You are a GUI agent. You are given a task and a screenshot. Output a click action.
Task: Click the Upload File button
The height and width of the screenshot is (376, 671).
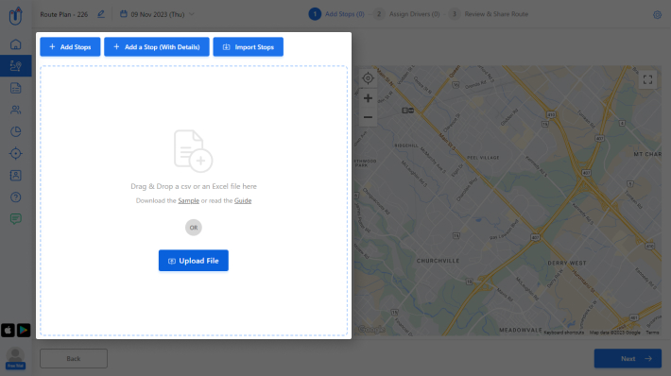(x=194, y=261)
